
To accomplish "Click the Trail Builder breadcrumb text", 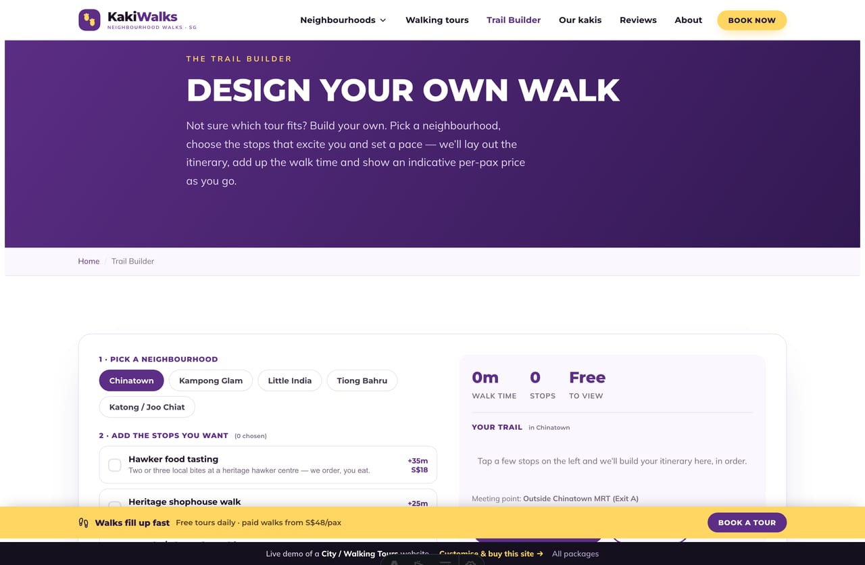I will point(132,261).
